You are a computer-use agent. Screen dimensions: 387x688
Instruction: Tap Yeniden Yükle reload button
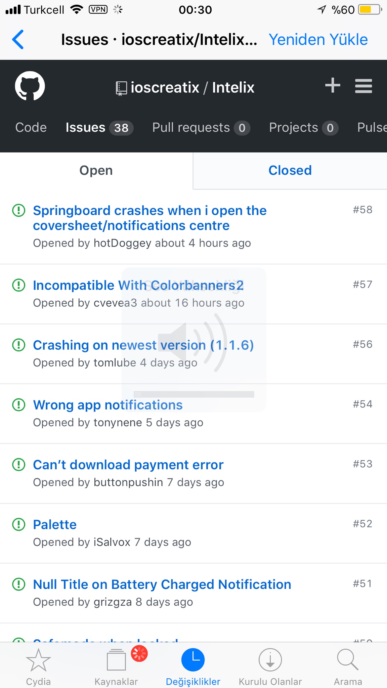tap(318, 40)
